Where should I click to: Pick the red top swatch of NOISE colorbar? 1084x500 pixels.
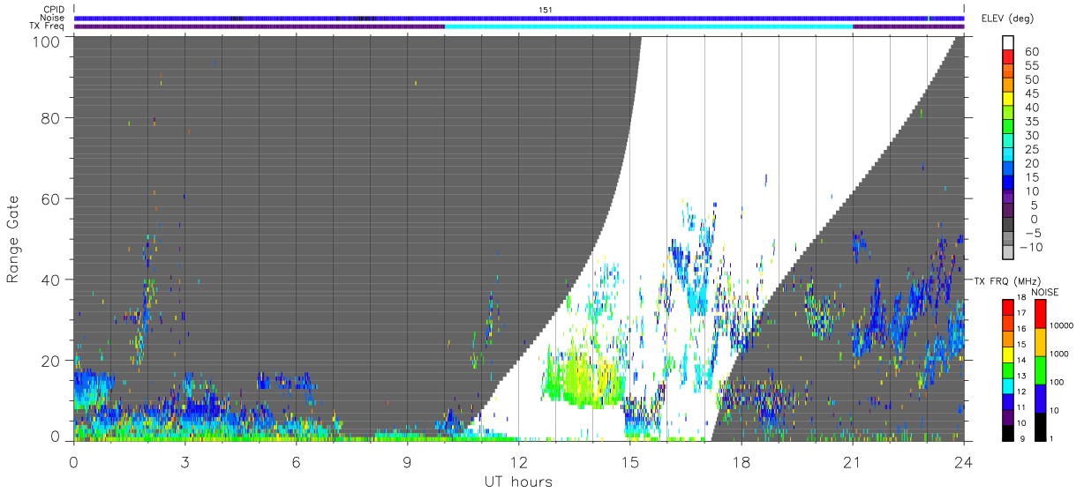[1039, 313]
